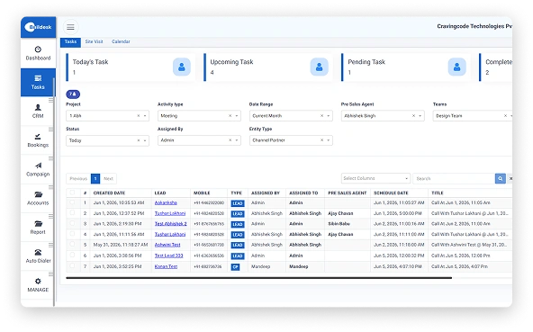Switch to the Tasks tab
The image size is (533, 332).
pyautogui.click(x=71, y=41)
